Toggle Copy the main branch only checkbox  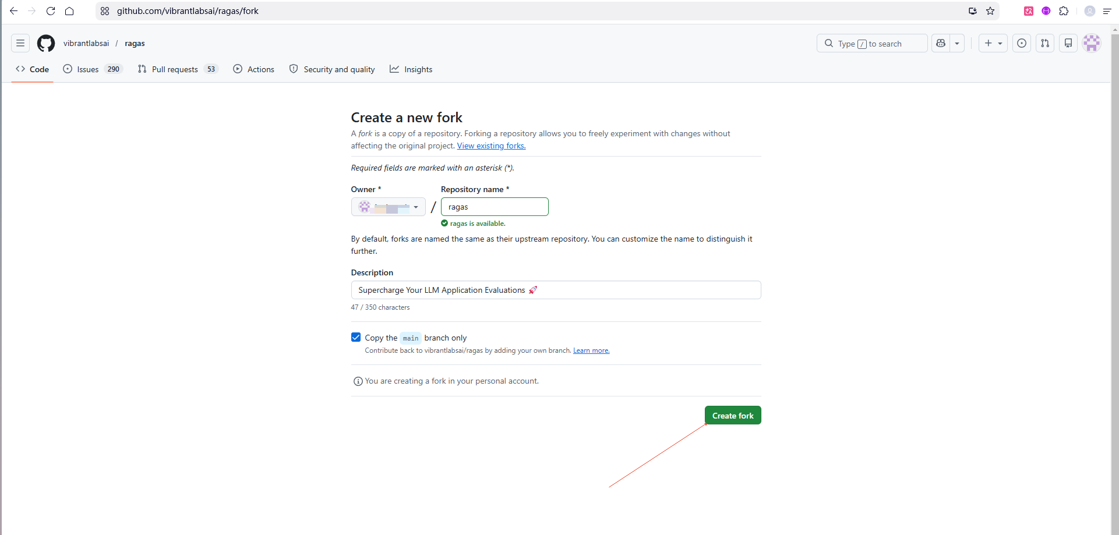click(x=356, y=337)
